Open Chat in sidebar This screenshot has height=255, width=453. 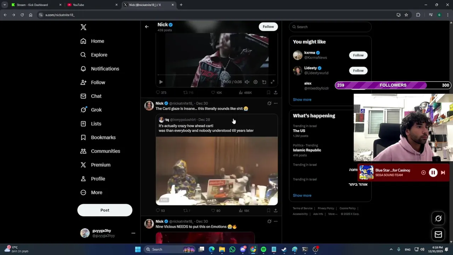(x=91, y=96)
